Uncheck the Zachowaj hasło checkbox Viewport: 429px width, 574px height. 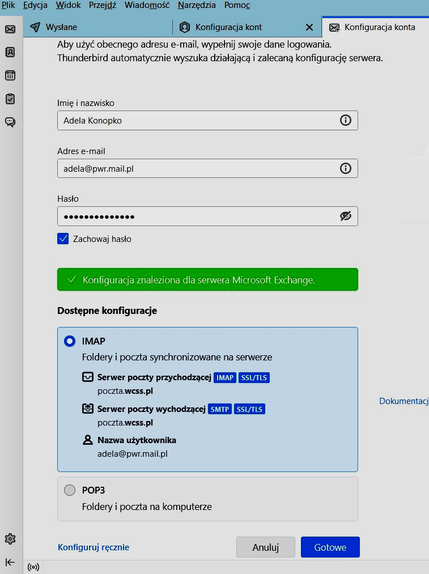pyautogui.click(x=63, y=239)
